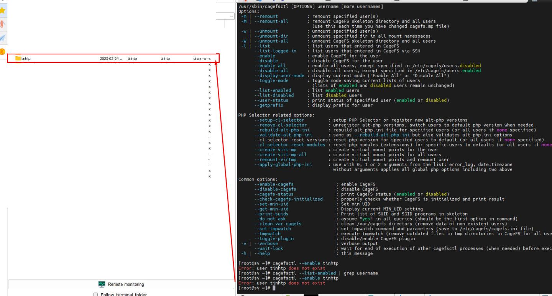Open the Sftp globe tab in sidebar
552x296 pixels.
click(3, 51)
